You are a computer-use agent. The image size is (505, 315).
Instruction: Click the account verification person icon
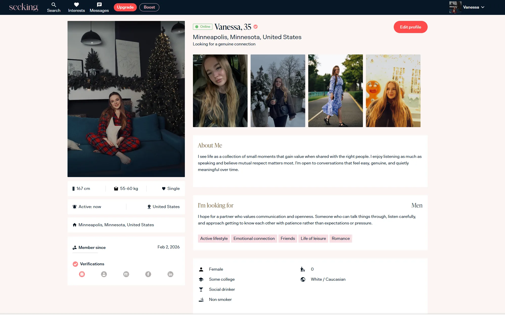click(x=104, y=274)
